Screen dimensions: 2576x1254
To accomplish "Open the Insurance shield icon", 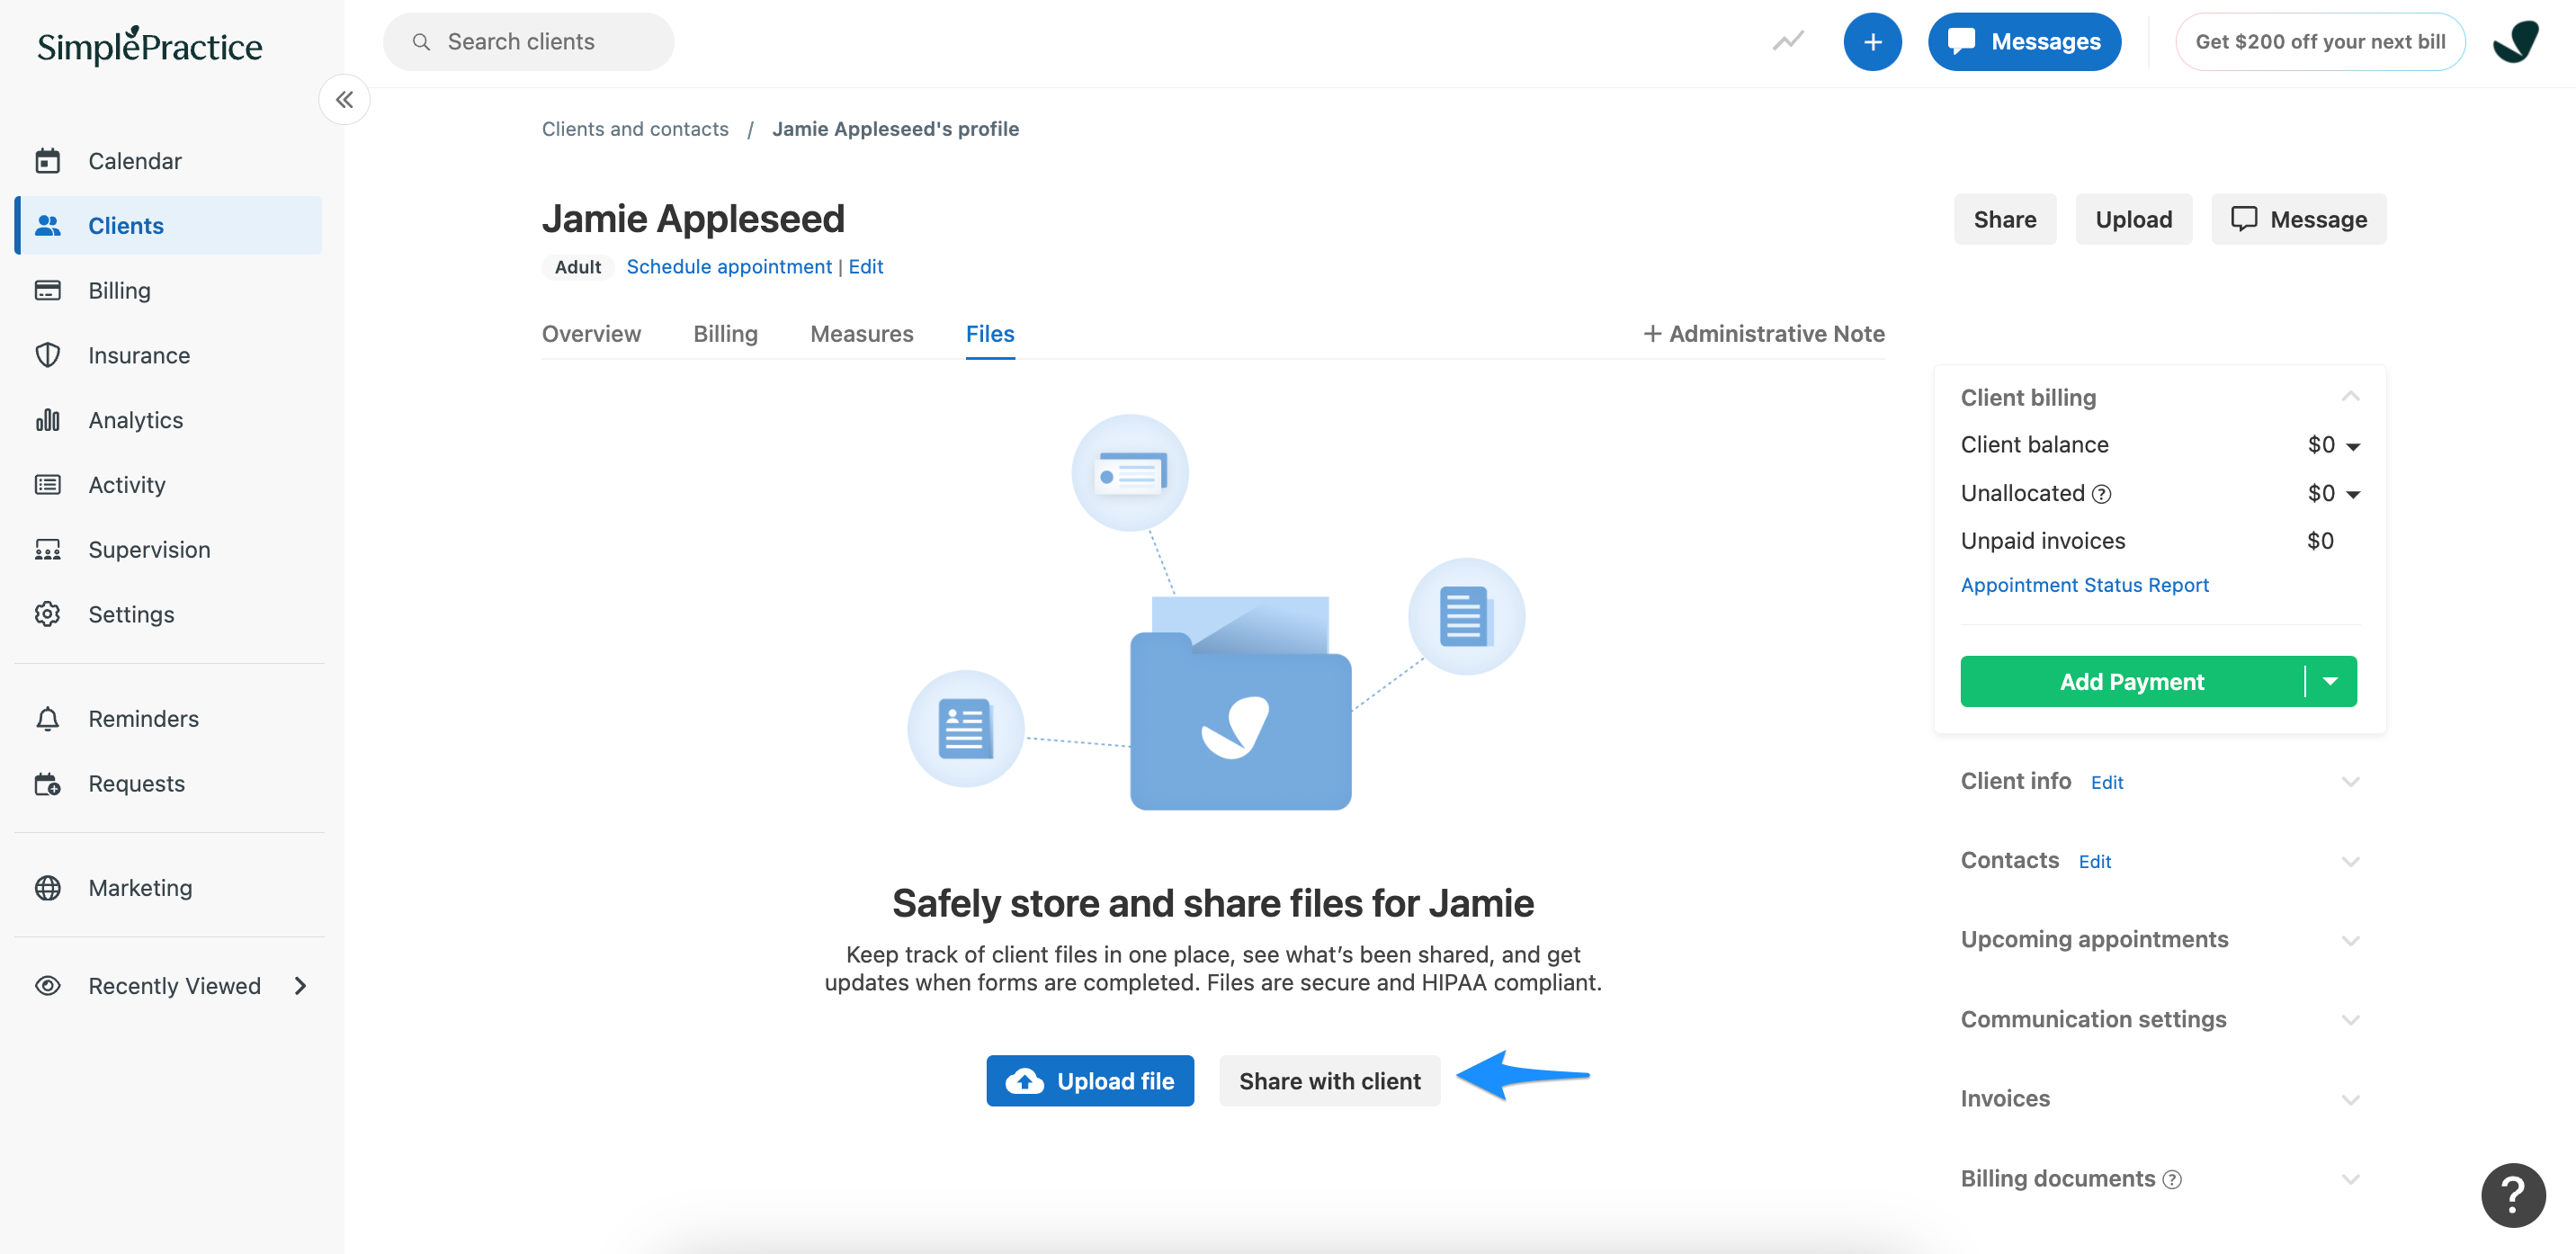I will (47, 355).
